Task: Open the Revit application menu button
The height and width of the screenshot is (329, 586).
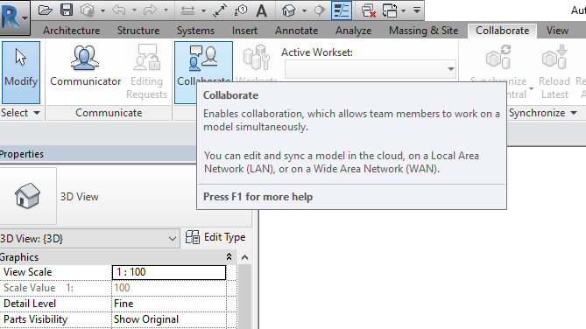Action: point(15,17)
